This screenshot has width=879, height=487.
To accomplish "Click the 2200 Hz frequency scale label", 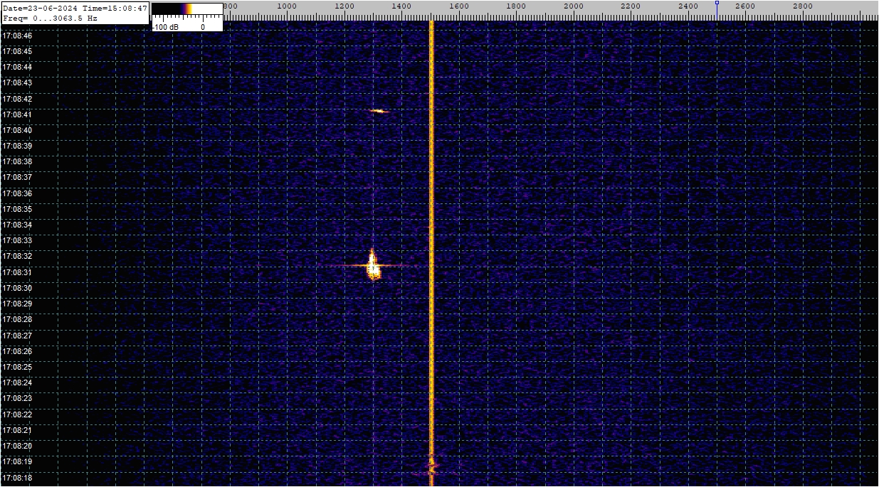I will (x=631, y=6).
